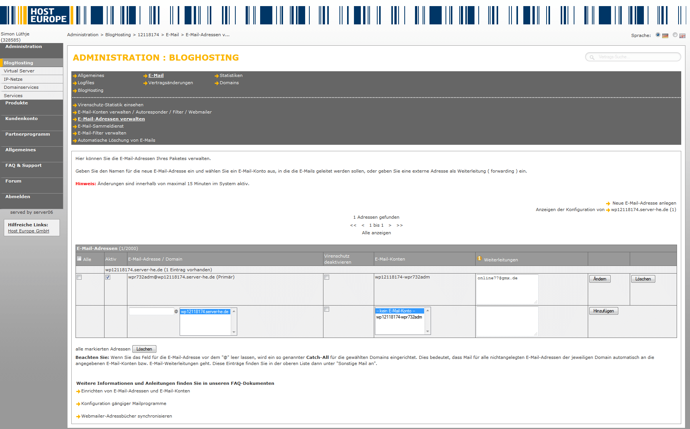Click arrow icon next to Neue E-Mail-Adresse anlegen

pyautogui.click(x=608, y=203)
